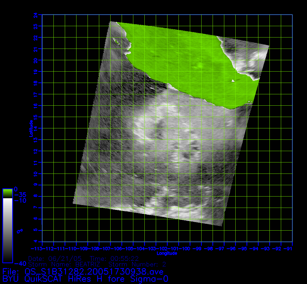
Task: Click the -10 color bar label
Action: (20, 201)
